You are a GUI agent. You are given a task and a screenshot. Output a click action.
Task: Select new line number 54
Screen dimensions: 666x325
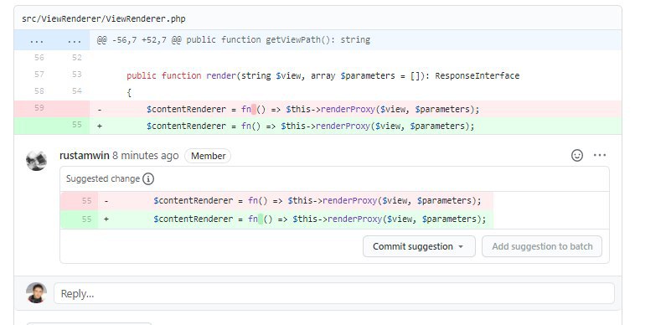(x=76, y=91)
